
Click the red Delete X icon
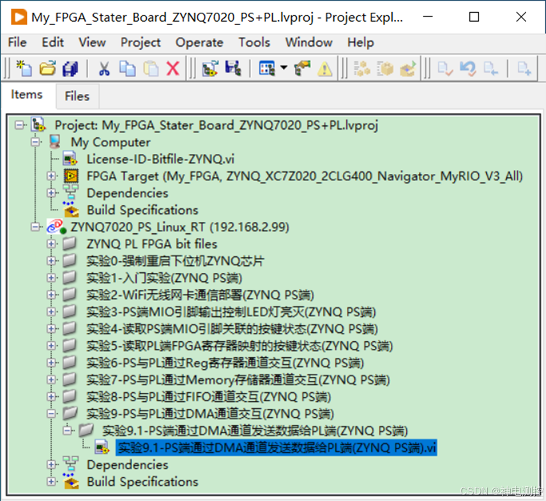pos(173,68)
